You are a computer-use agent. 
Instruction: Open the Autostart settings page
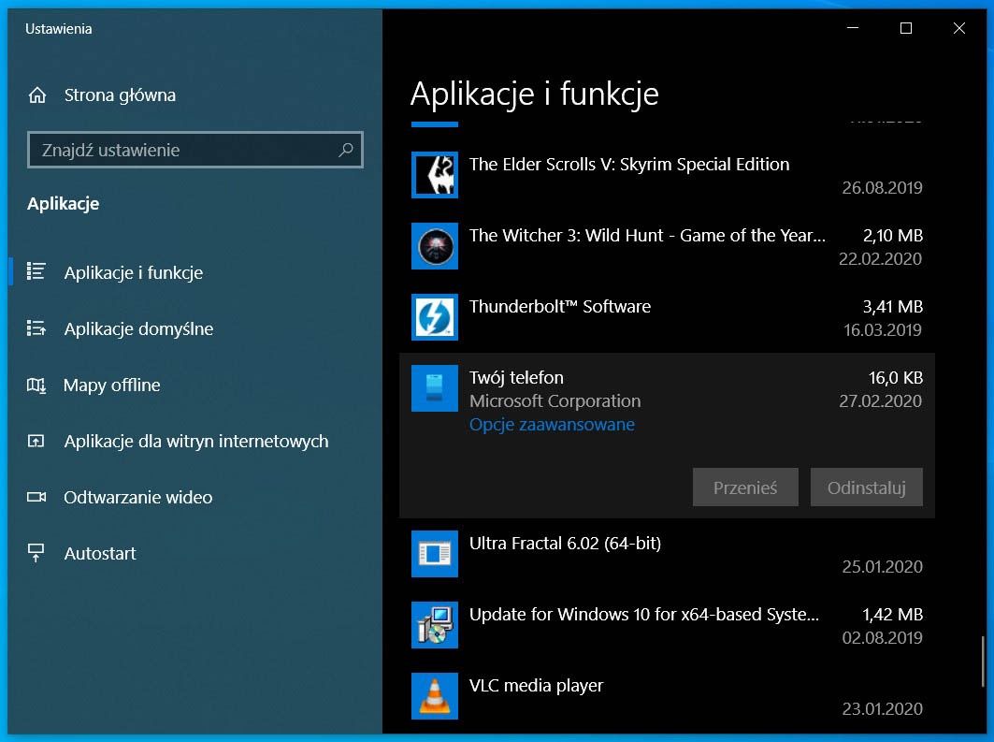[100, 553]
